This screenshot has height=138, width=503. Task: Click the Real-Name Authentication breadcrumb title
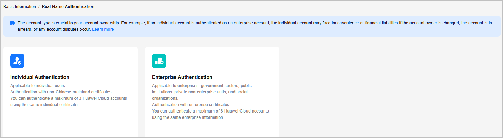pos(68,7)
